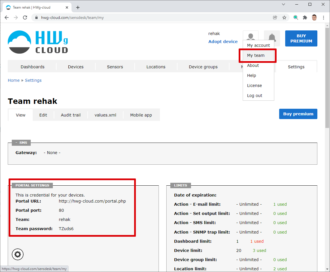Collapse the SMS fieldset header
This screenshot has width=330, height=272.
point(21,143)
